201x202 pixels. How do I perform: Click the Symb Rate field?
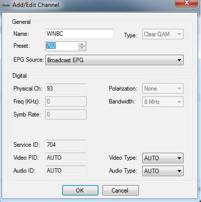66,114
